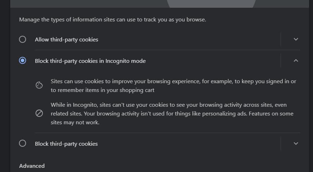Choose the bottom Block third-party cookies radio button
The height and width of the screenshot is (172, 313).
pyautogui.click(x=23, y=143)
